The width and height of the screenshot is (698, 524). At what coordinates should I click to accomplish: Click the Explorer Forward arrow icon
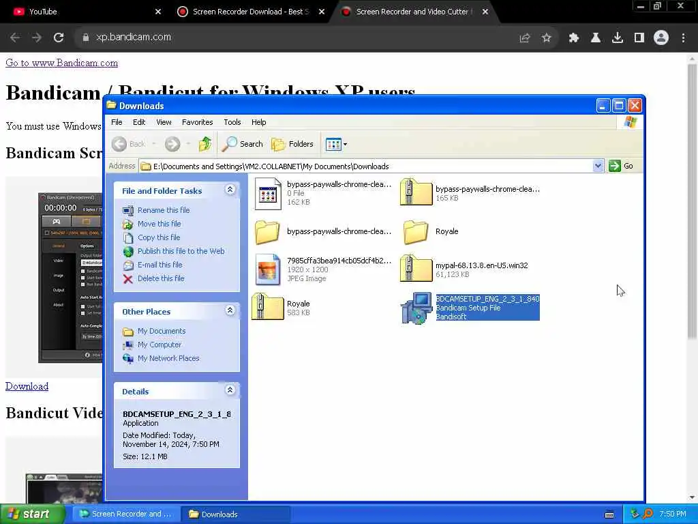(x=172, y=144)
